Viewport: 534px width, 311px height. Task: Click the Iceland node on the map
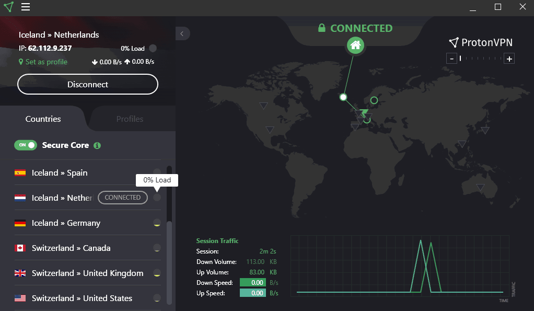343,97
